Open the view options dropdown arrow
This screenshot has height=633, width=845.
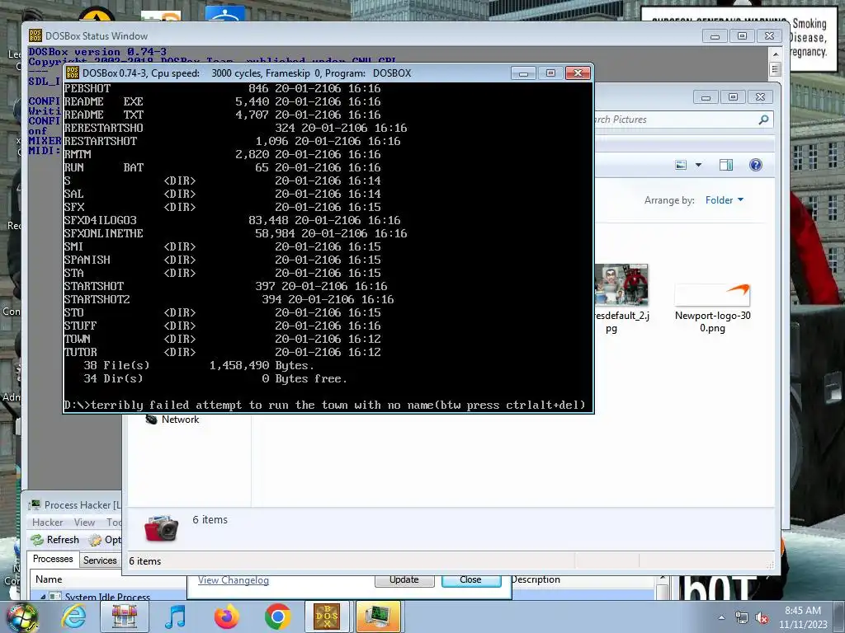tap(698, 165)
